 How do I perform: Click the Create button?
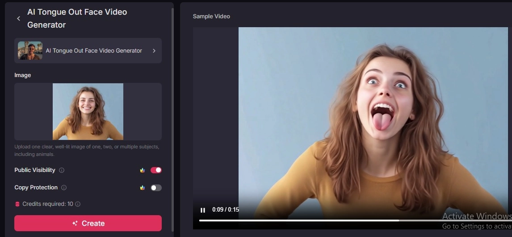pyautogui.click(x=88, y=223)
